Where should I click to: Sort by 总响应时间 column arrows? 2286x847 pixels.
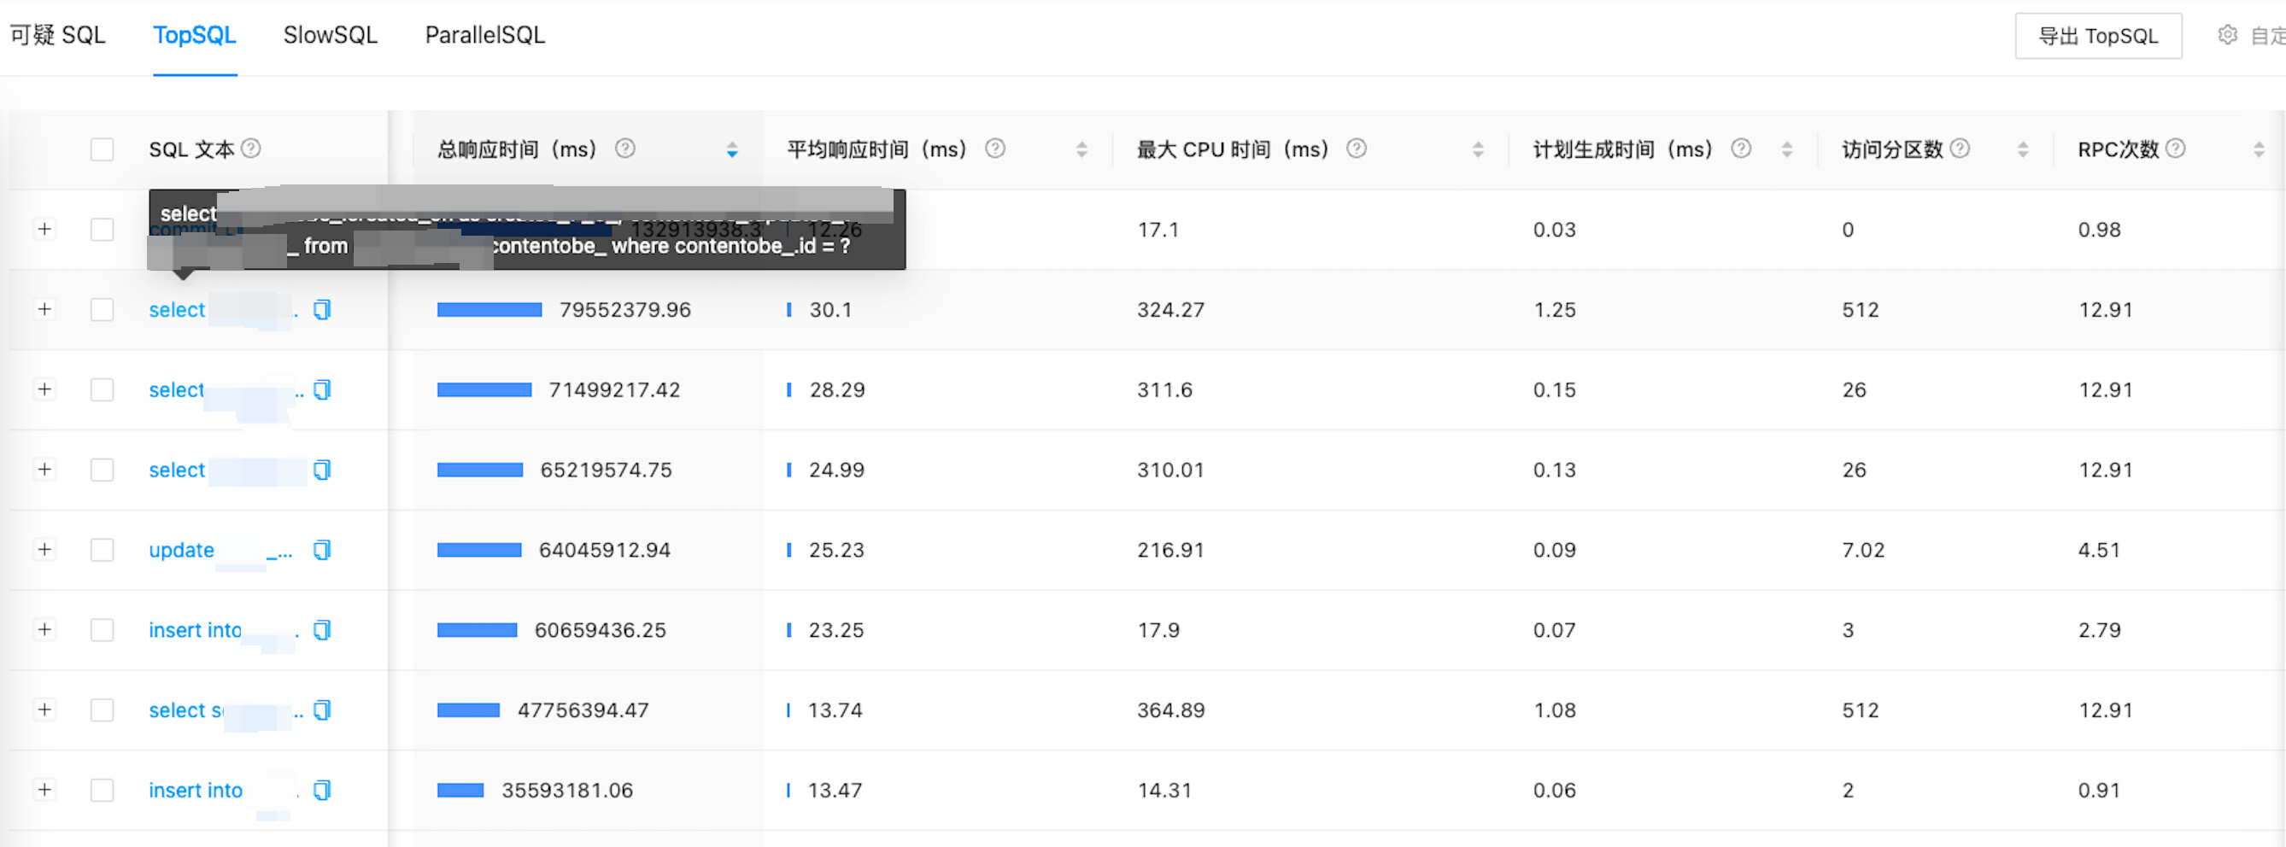732,150
